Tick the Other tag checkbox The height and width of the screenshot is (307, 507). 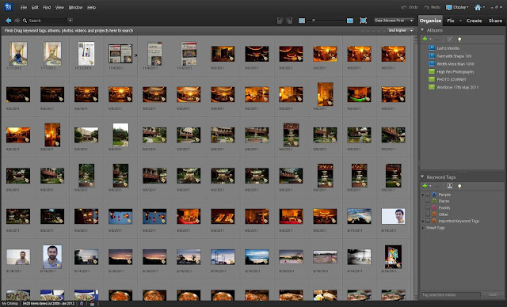point(428,214)
